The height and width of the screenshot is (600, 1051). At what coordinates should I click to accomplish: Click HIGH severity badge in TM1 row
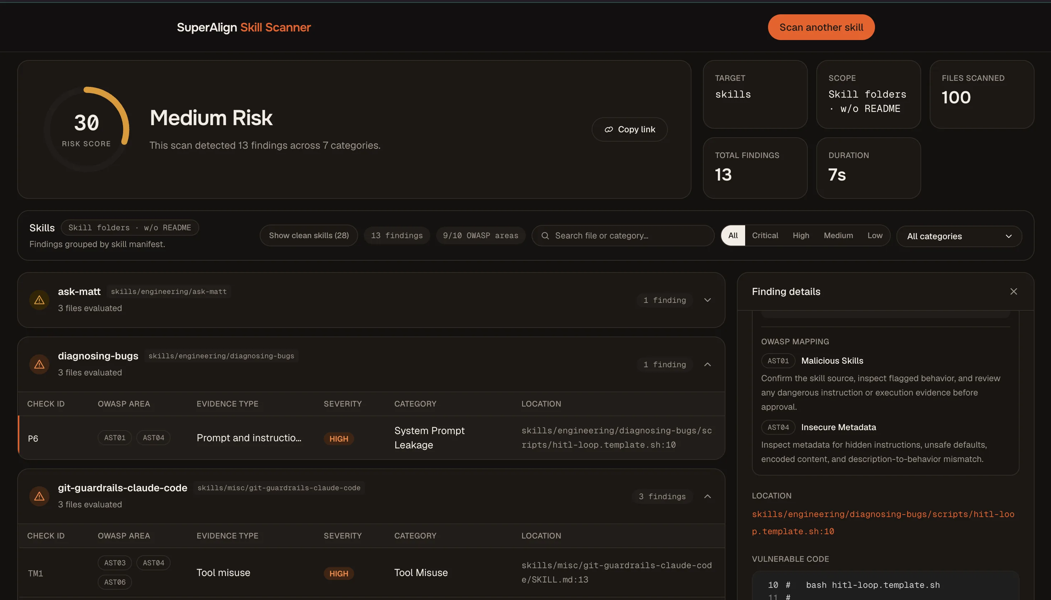[339, 573]
